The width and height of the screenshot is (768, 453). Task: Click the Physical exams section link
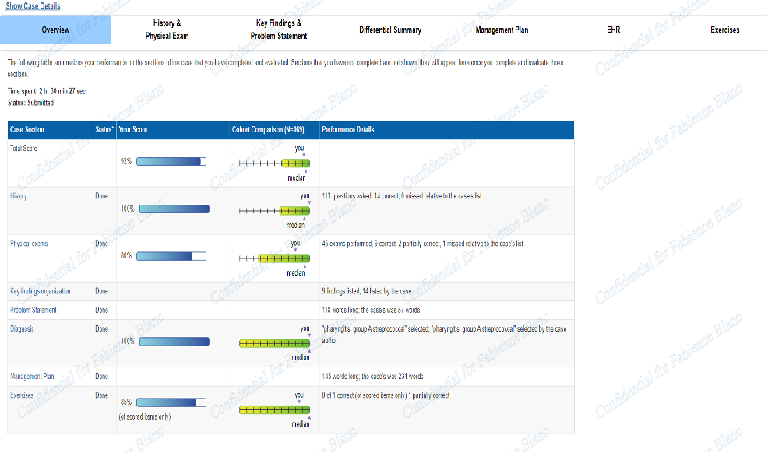[29, 244]
